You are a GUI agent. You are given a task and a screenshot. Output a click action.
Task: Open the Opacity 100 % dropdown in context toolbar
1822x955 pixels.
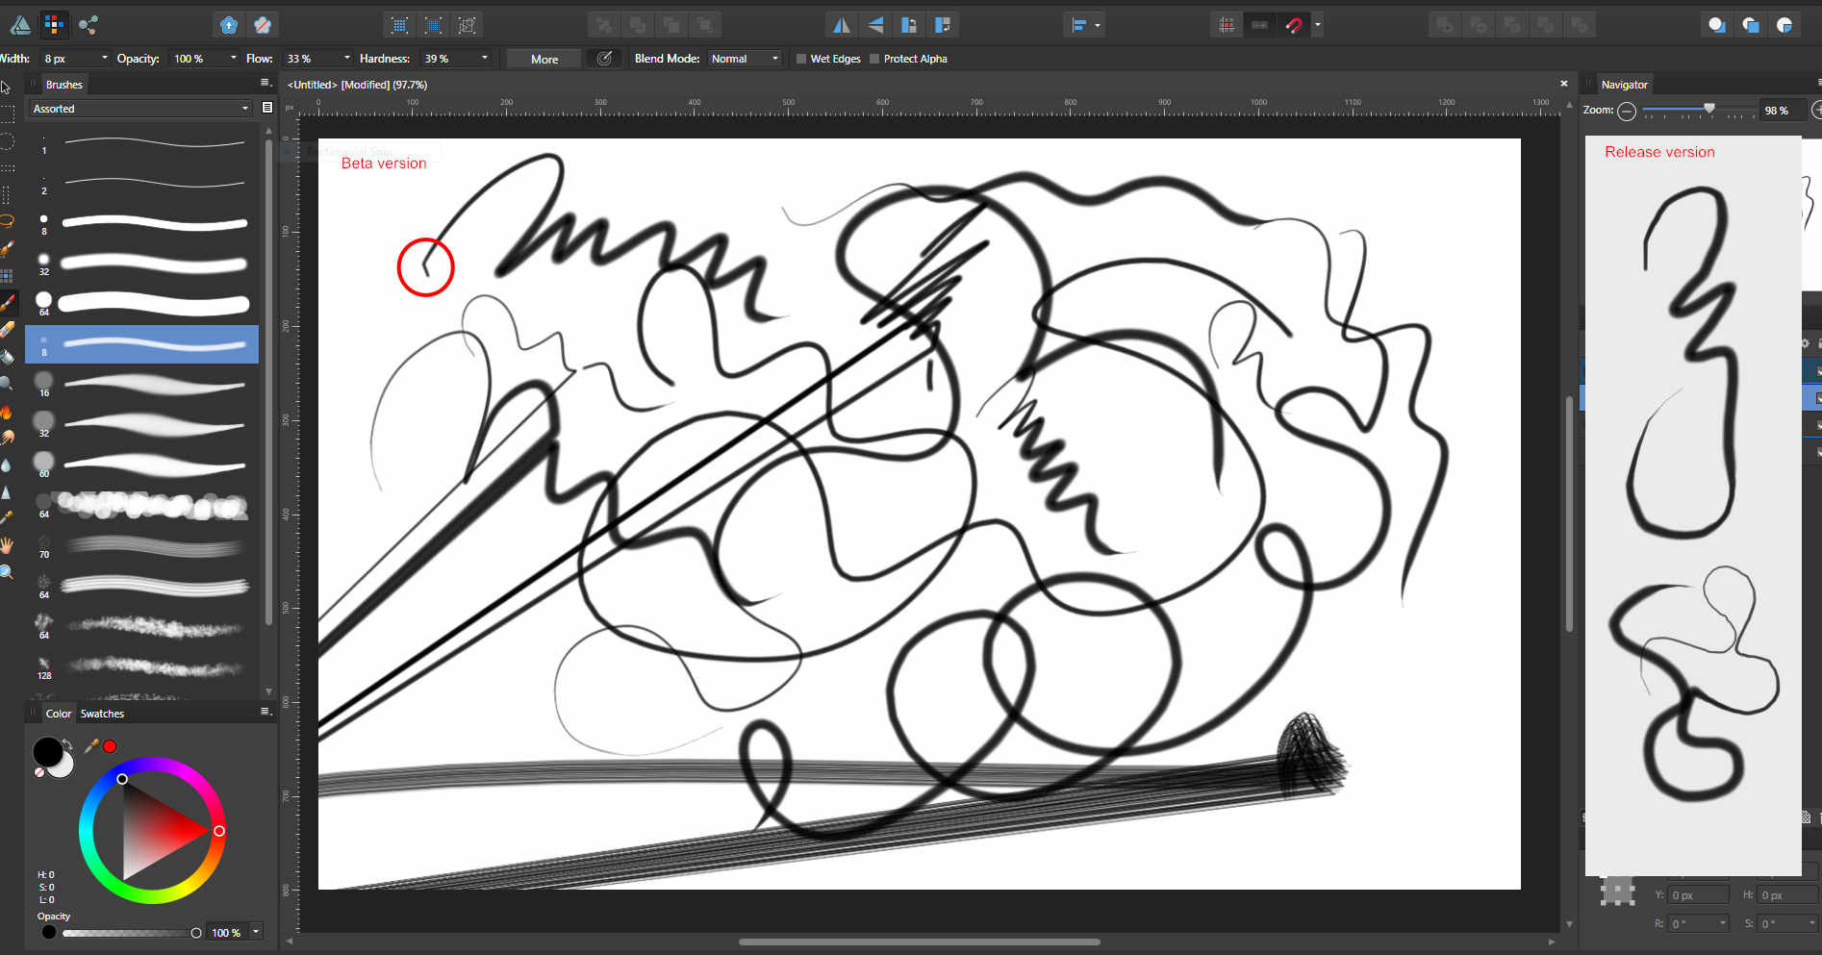(234, 59)
